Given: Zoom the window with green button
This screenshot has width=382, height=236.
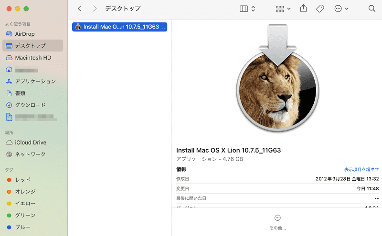Looking at the screenshot, I should click(x=26, y=9).
